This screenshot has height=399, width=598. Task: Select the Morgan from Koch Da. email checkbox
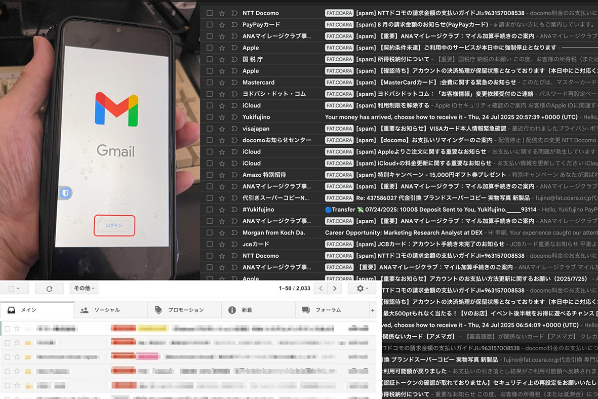click(210, 233)
